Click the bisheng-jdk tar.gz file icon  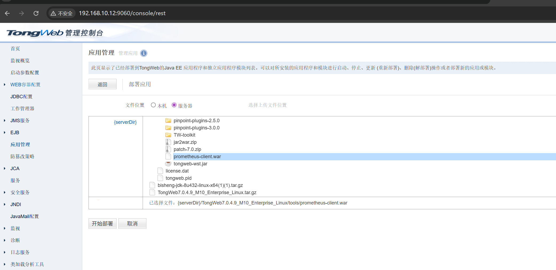coord(152,185)
